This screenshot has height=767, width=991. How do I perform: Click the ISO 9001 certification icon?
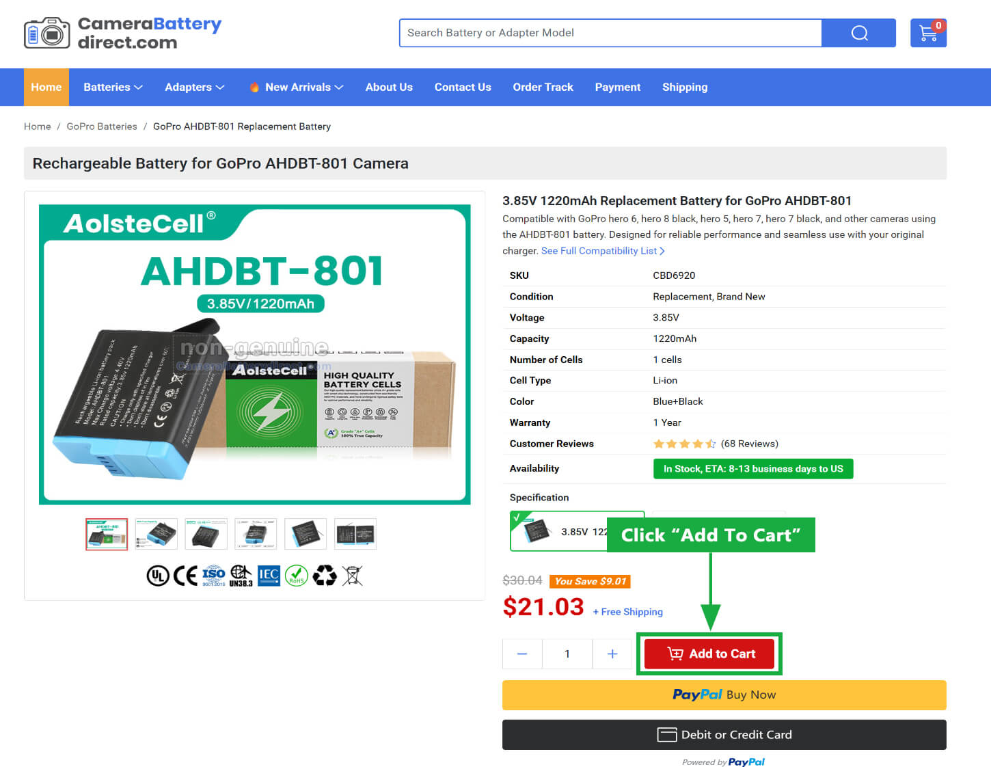click(x=213, y=576)
